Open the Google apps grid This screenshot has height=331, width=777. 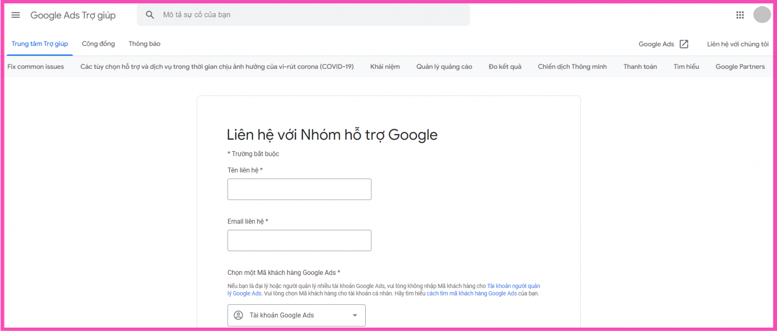pos(740,15)
